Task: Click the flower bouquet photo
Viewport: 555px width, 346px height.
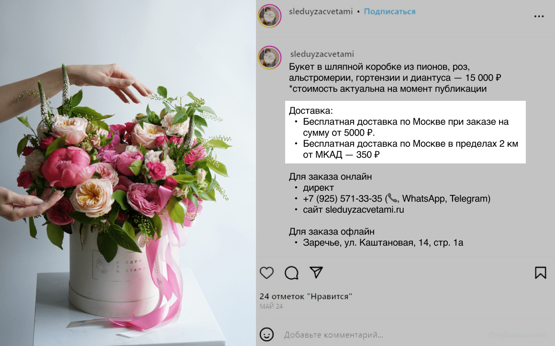Action: coord(128,173)
